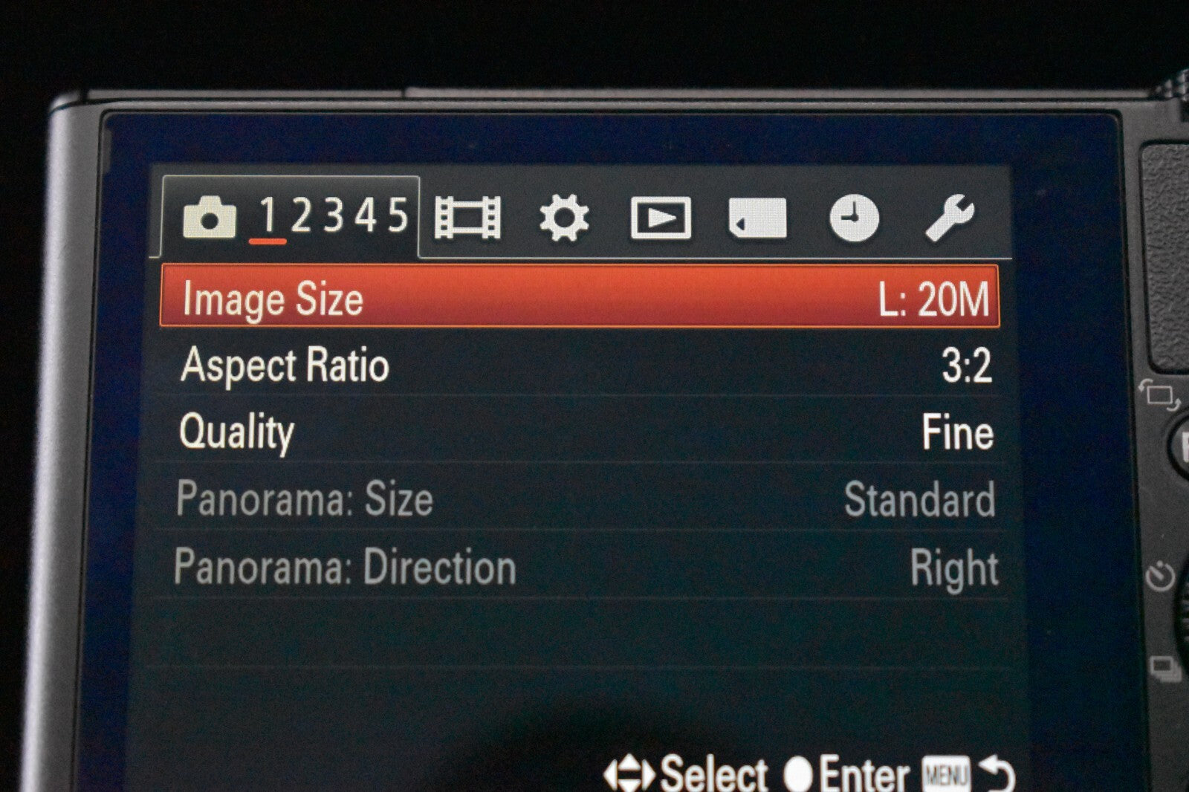This screenshot has height=792, width=1189.
Task: Open the movie settings film strip tab
Action: [467, 218]
